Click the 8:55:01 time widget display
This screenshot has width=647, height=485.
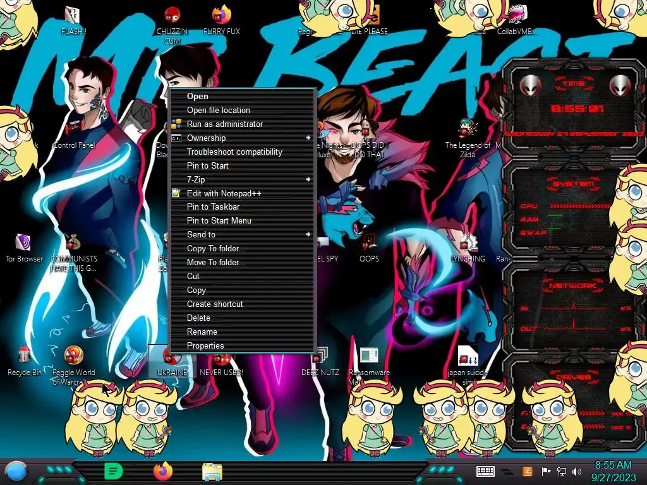[577, 109]
